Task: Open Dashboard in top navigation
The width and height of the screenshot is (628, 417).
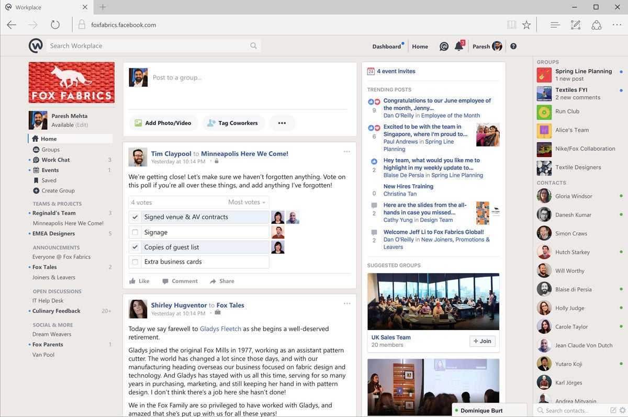Action: pos(386,47)
